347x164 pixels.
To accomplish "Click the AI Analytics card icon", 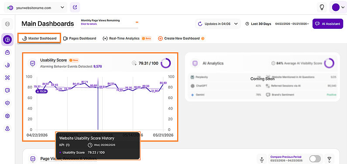I will point(195,63).
